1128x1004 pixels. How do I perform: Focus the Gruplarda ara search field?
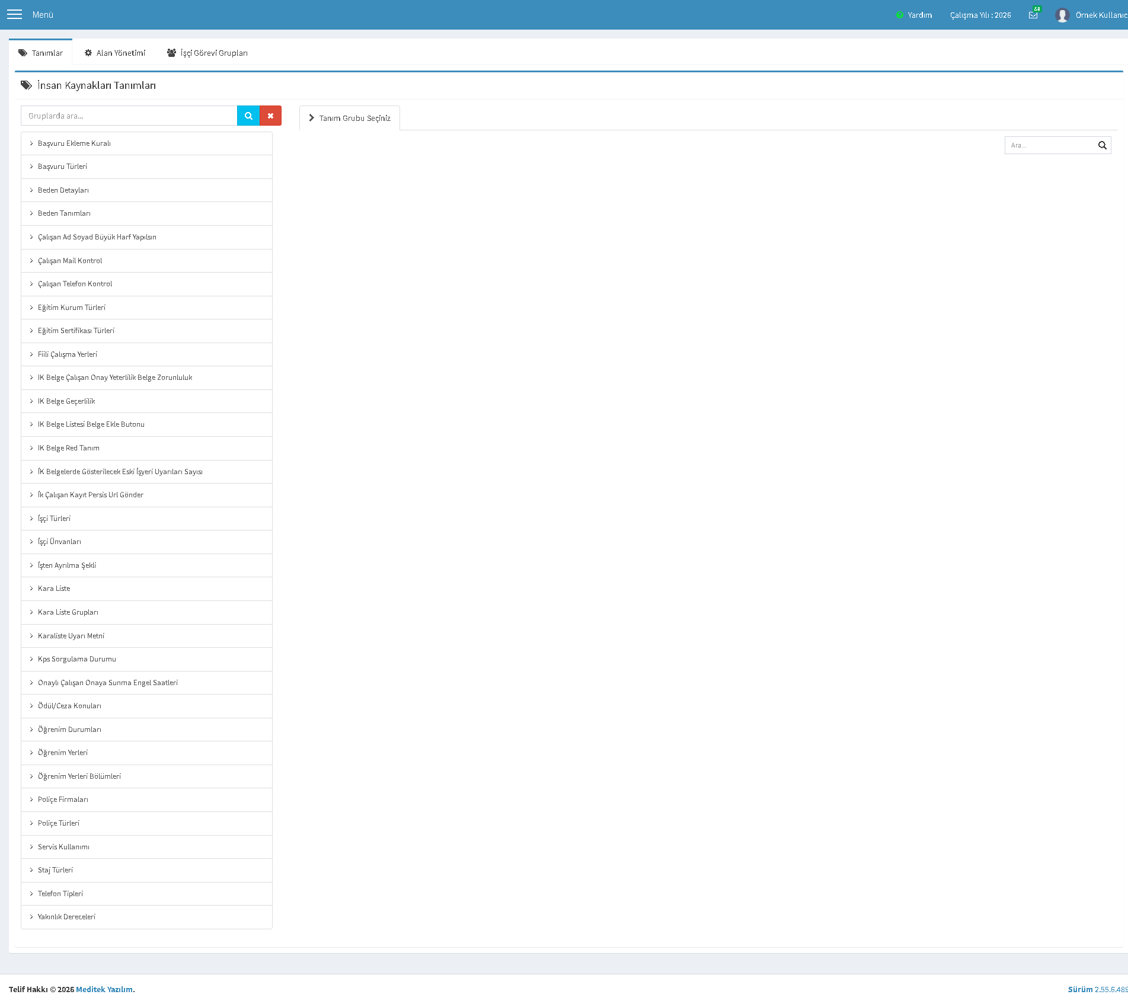tap(129, 116)
